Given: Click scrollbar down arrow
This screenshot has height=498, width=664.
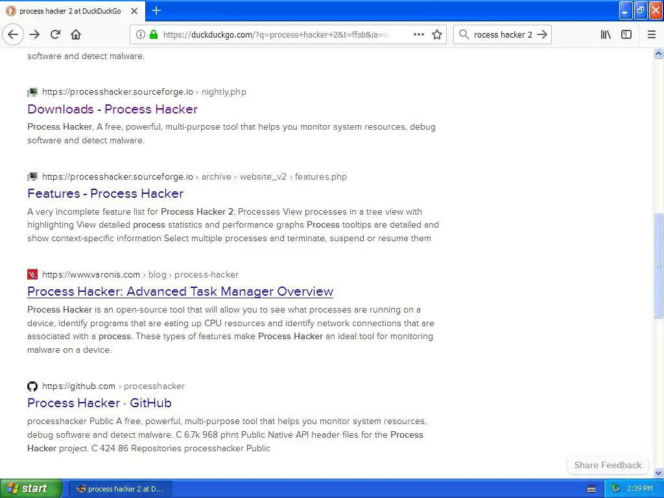Looking at the screenshot, I should 658,473.
